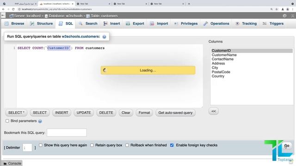Screen dimensions: 296x166
Task: Open the browser profile icon
Action: coord(288,9)
